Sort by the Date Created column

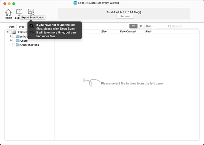pos(132,32)
